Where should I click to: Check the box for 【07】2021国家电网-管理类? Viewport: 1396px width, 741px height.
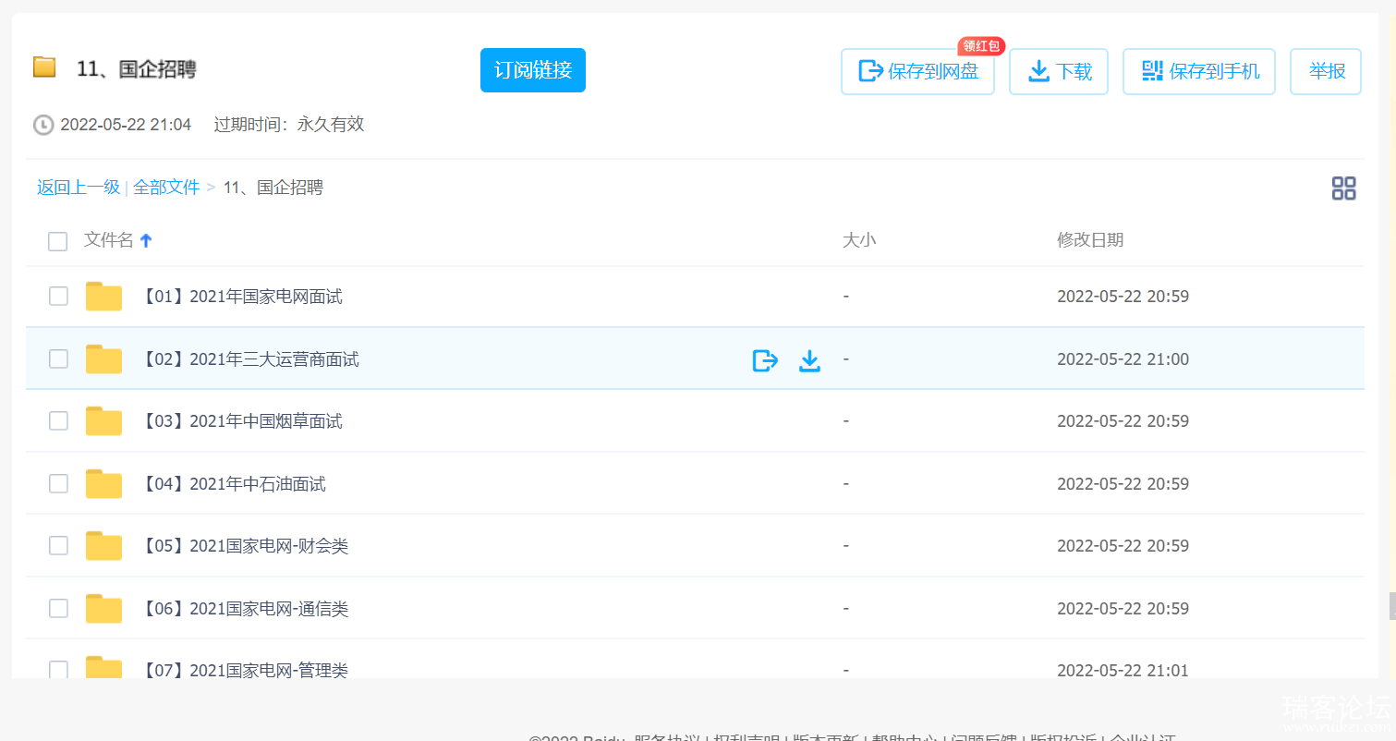point(58,670)
